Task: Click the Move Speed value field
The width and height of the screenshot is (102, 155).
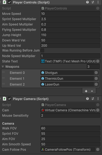Action: (70, 14)
